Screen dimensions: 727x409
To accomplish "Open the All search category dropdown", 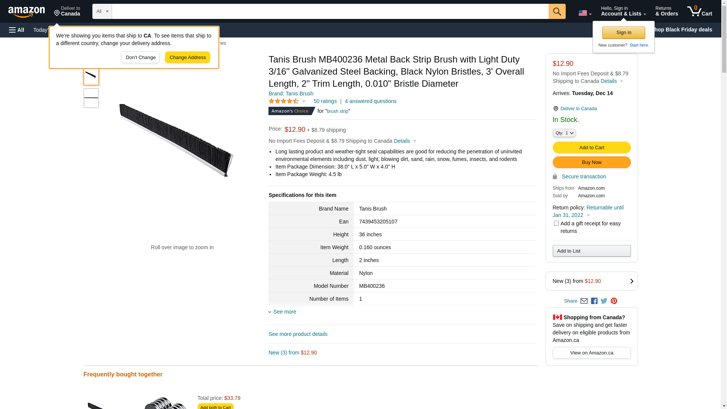I will (x=102, y=11).
